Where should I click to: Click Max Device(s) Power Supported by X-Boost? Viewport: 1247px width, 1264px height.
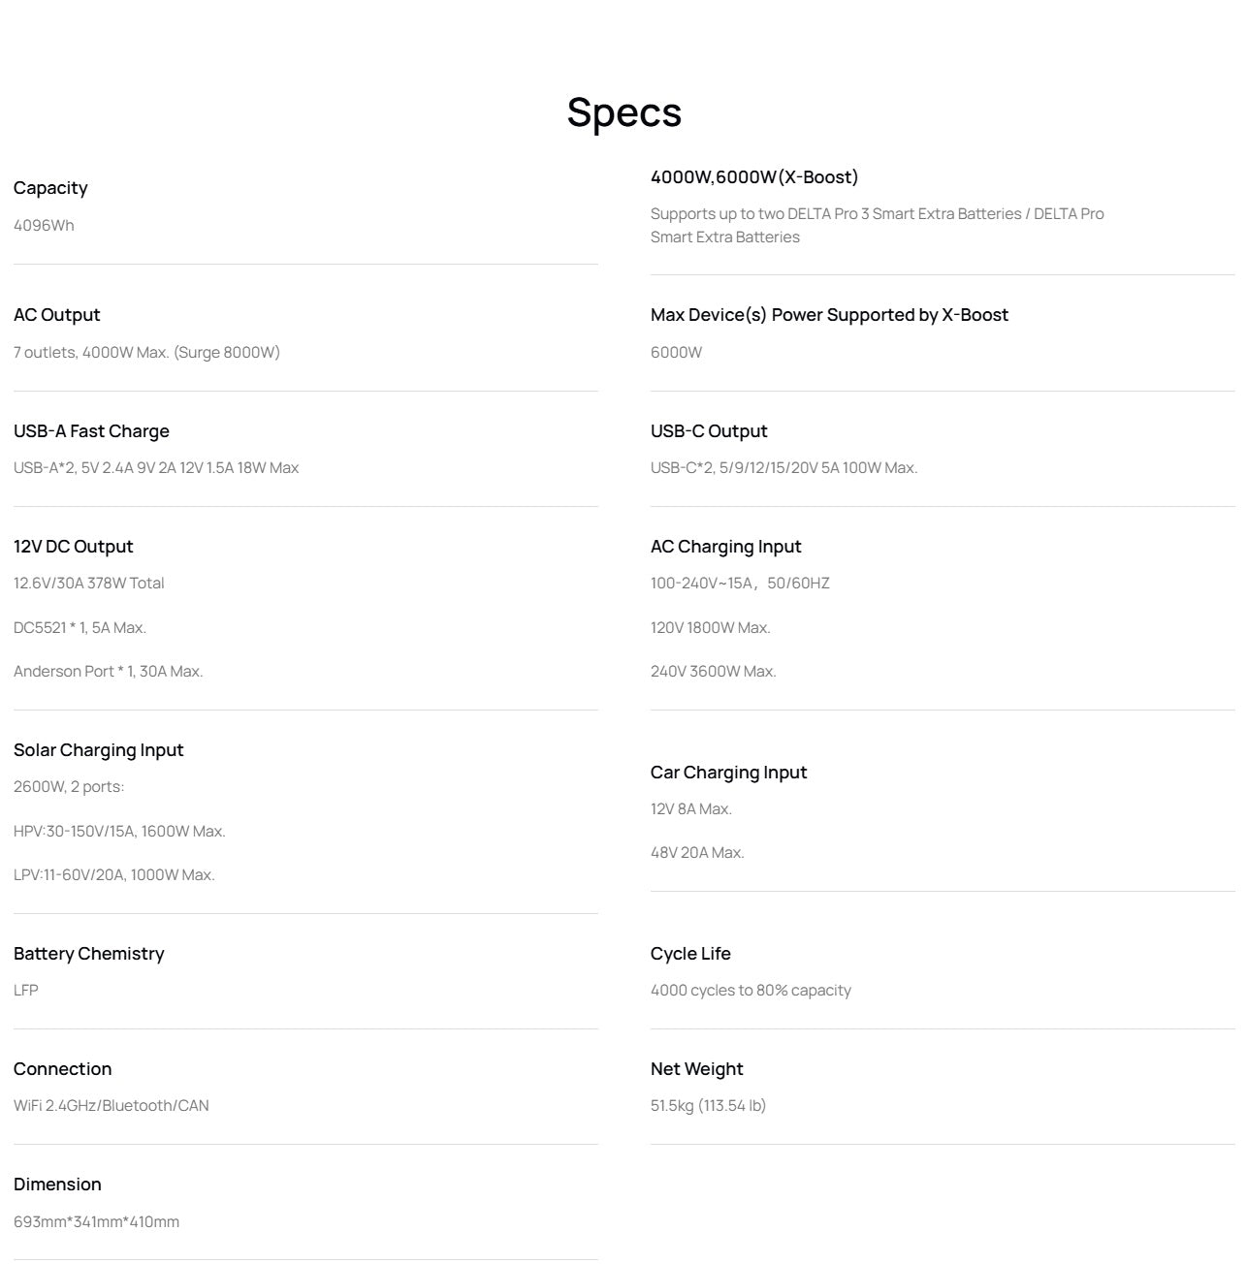pyautogui.click(x=829, y=315)
